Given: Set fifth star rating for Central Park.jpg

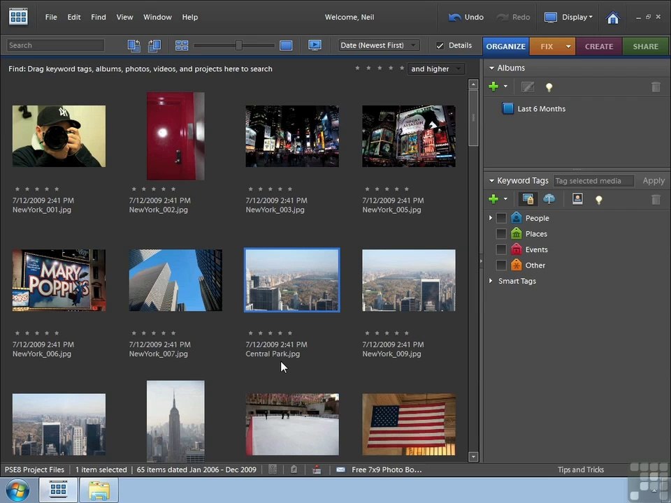Looking at the screenshot, I should pyautogui.click(x=290, y=333).
